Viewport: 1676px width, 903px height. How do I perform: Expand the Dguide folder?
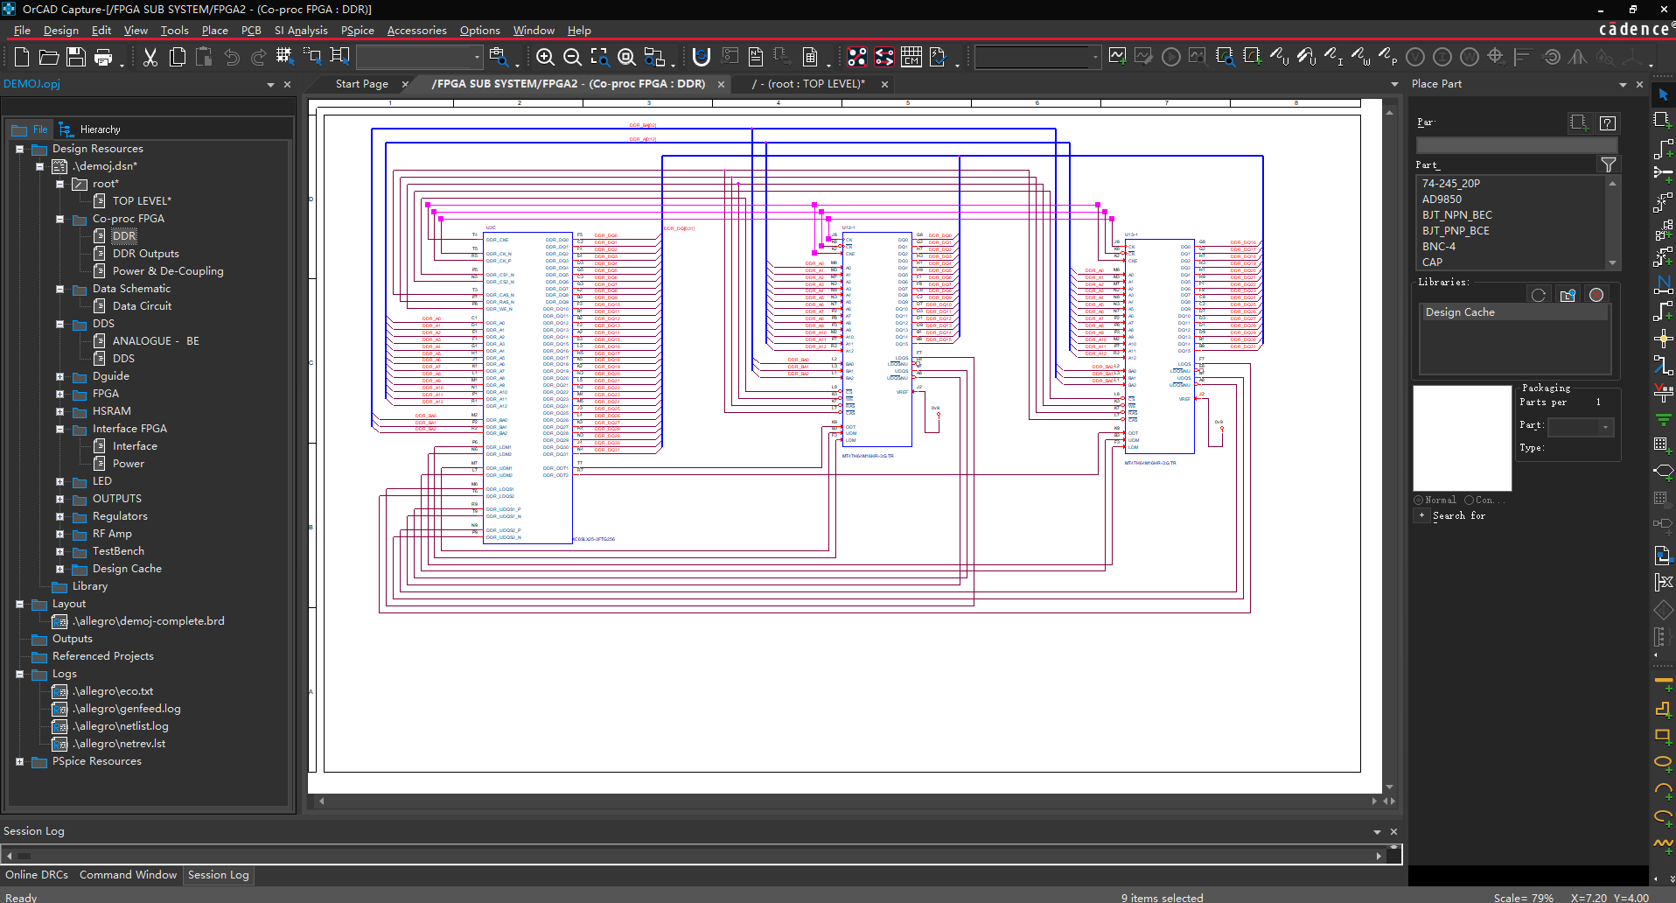[x=60, y=376]
